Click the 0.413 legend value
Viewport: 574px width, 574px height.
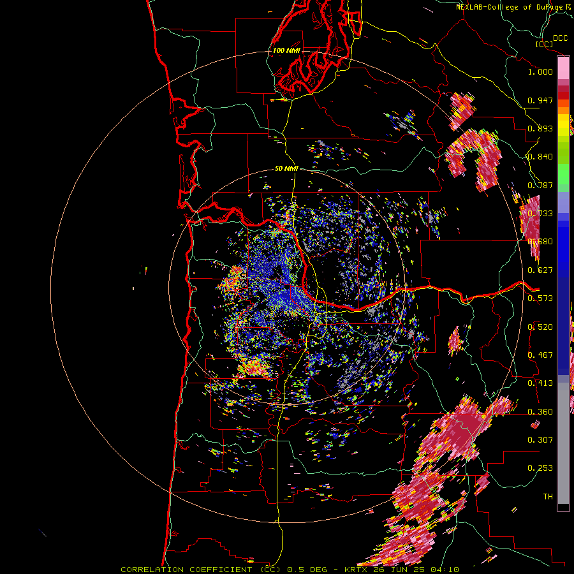tap(540, 383)
